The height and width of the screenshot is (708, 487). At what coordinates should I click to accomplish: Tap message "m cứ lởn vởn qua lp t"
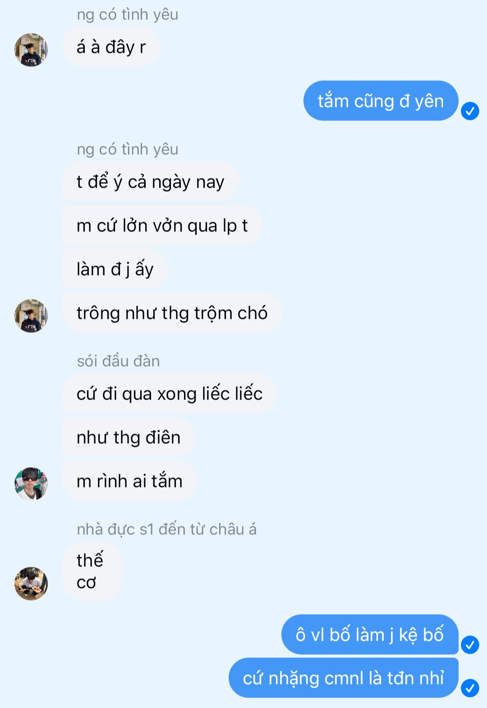coord(162,225)
